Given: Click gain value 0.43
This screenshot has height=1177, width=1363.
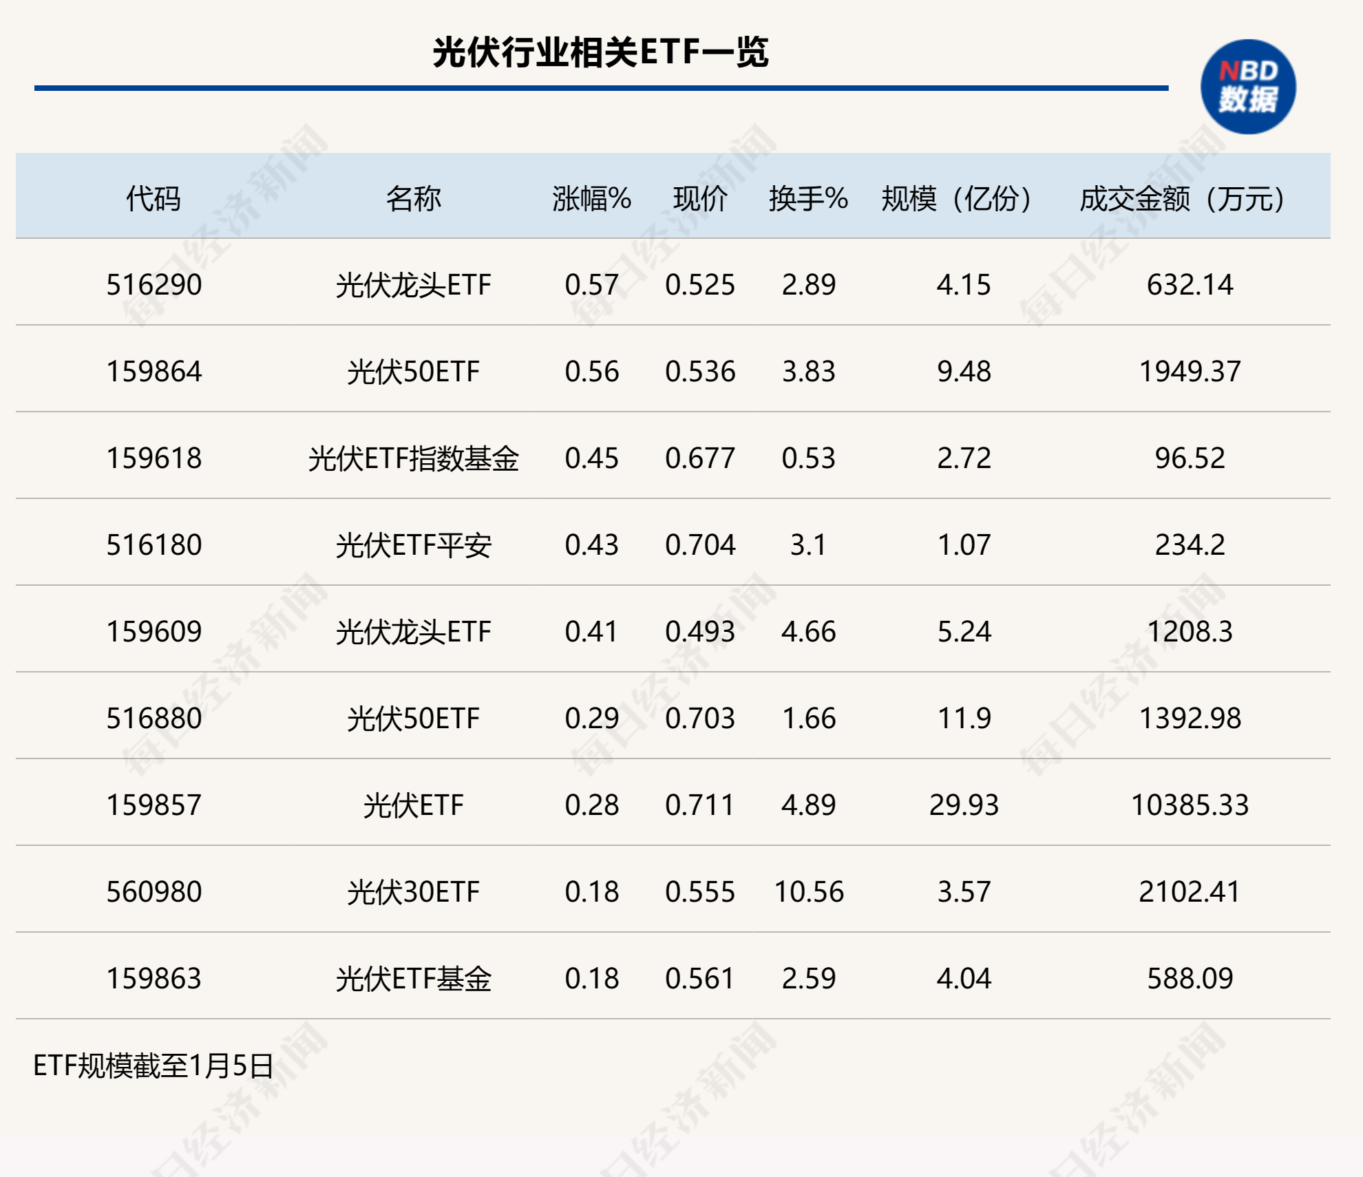Looking at the screenshot, I should point(591,545).
